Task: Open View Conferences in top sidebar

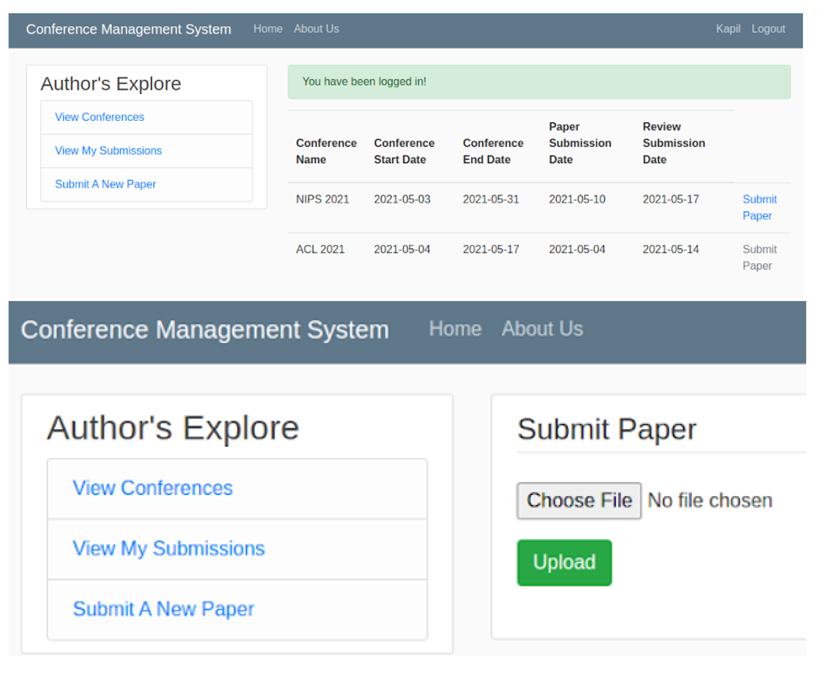Action: [99, 117]
